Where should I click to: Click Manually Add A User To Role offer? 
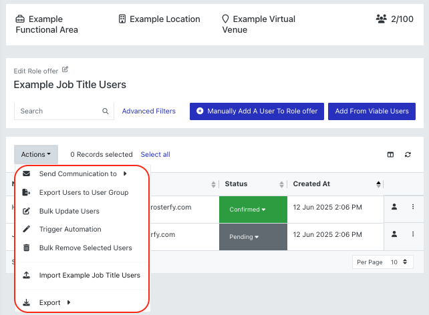257,111
